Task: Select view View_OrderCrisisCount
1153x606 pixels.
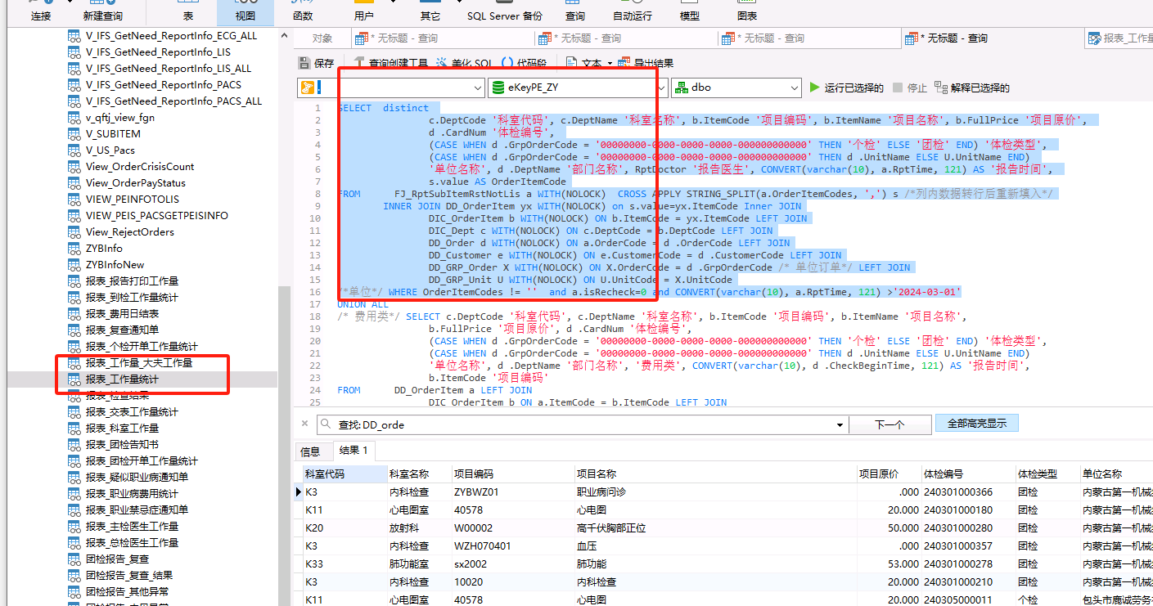Action: click(140, 166)
